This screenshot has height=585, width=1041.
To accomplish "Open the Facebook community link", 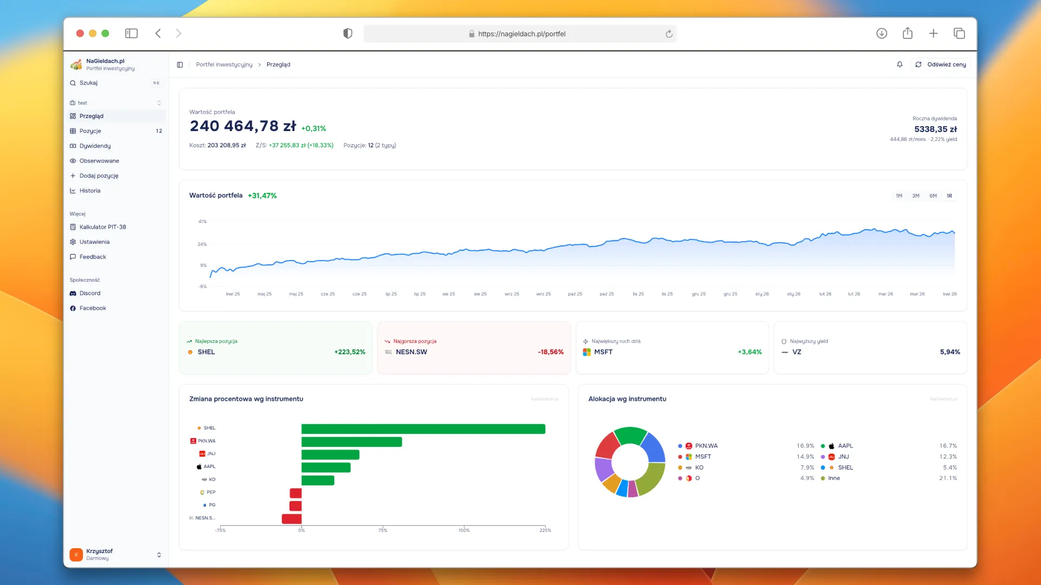I will 92,308.
